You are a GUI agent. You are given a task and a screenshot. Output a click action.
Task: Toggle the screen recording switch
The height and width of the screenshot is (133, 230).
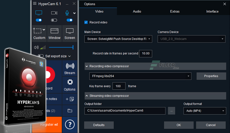tap(39, 20)
